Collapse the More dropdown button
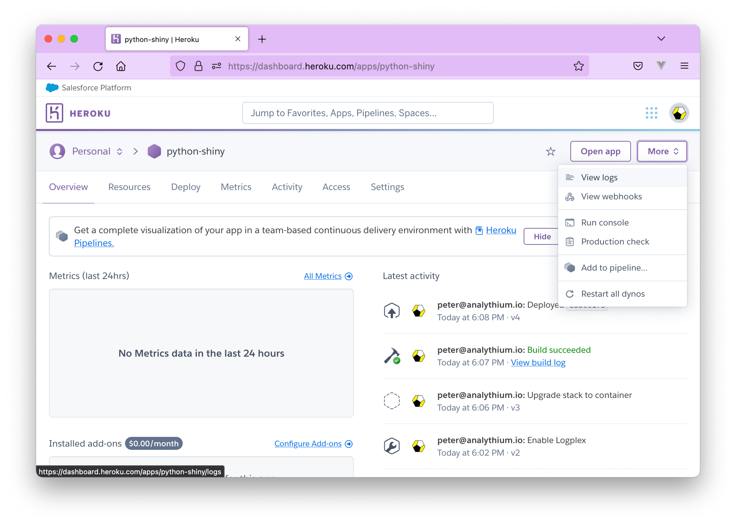 pyautogui.click(x=662, y=151)
